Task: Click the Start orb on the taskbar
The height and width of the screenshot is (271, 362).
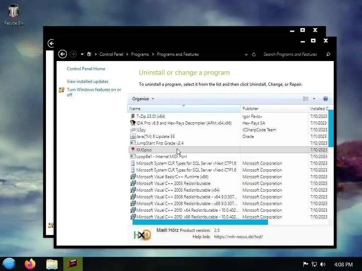Action: [x=9, y=264]
